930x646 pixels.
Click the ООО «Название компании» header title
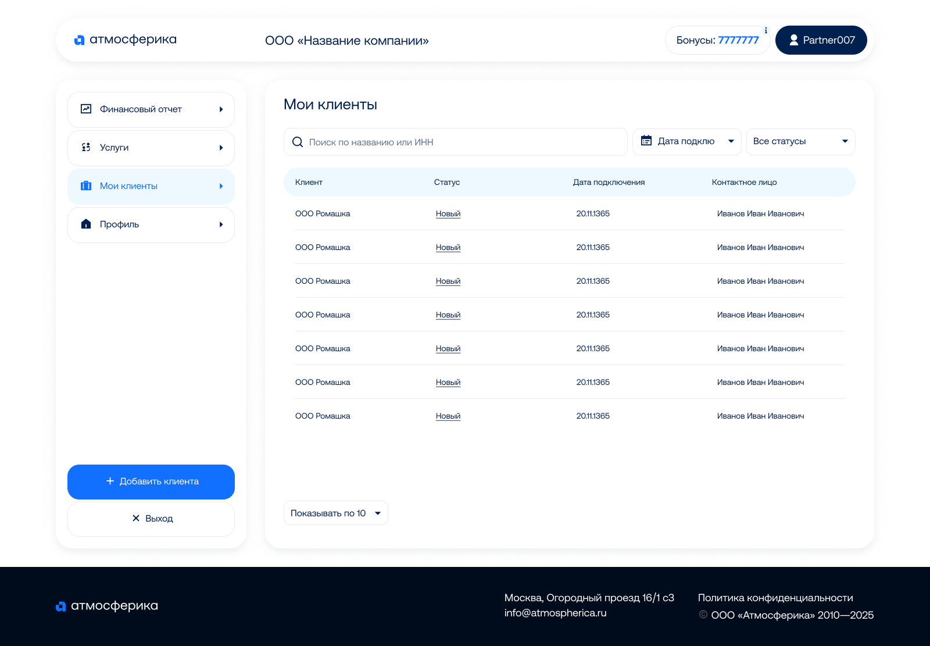click(347, 41)
